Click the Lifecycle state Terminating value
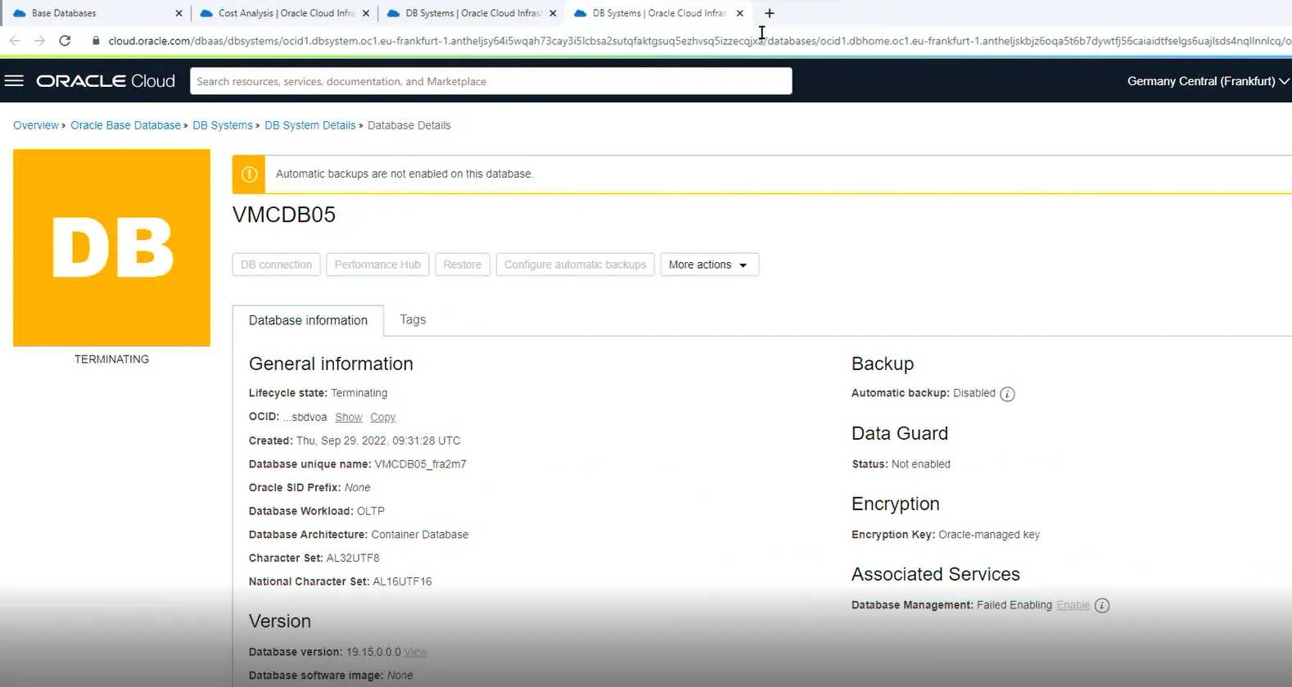Image resolution: width=1292 pixels, height=687 pixels. [x=359, y=393]
